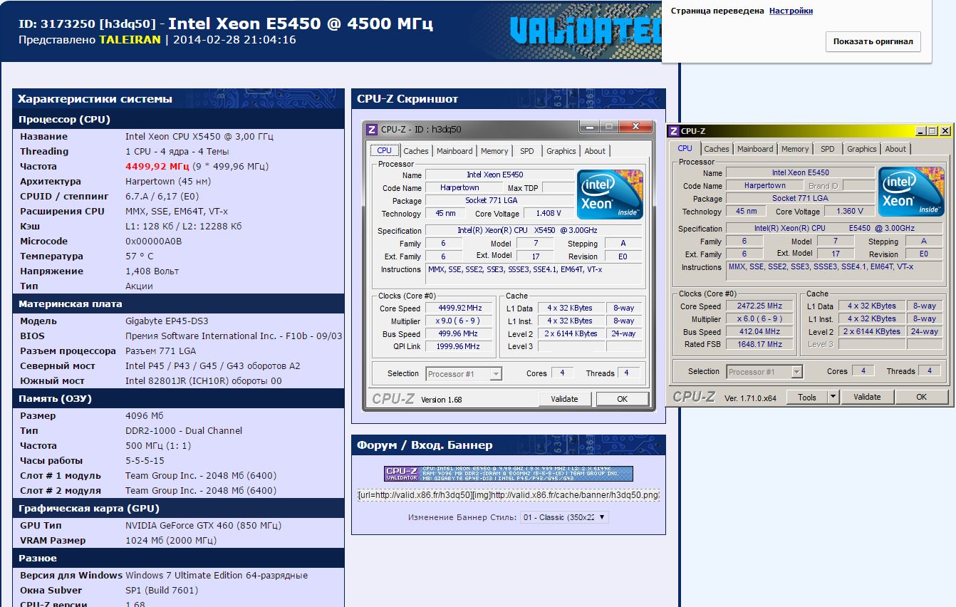Image resolution: width=956 pixels, height=607 pixels.
Task: Open the Mainboard tab in the CPU-Z 1.71 window
Action: click(755, 149)
